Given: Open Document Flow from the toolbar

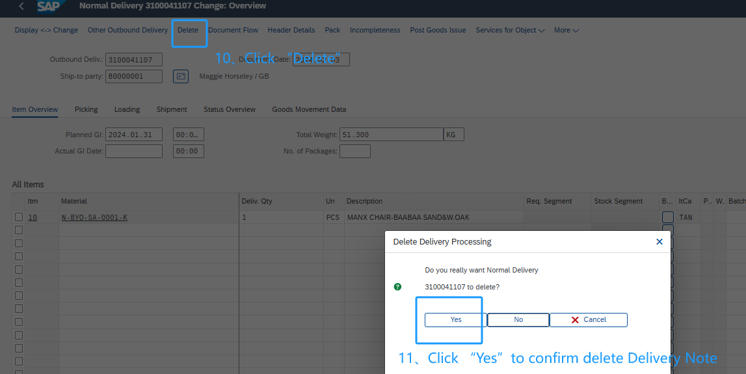Looking at the screenshot, I should click(233, 30).
